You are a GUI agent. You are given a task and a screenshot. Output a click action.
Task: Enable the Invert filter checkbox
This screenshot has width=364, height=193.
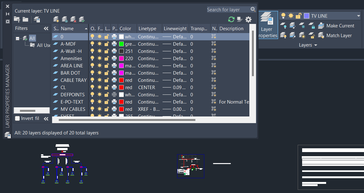click(x=17, y=118)
